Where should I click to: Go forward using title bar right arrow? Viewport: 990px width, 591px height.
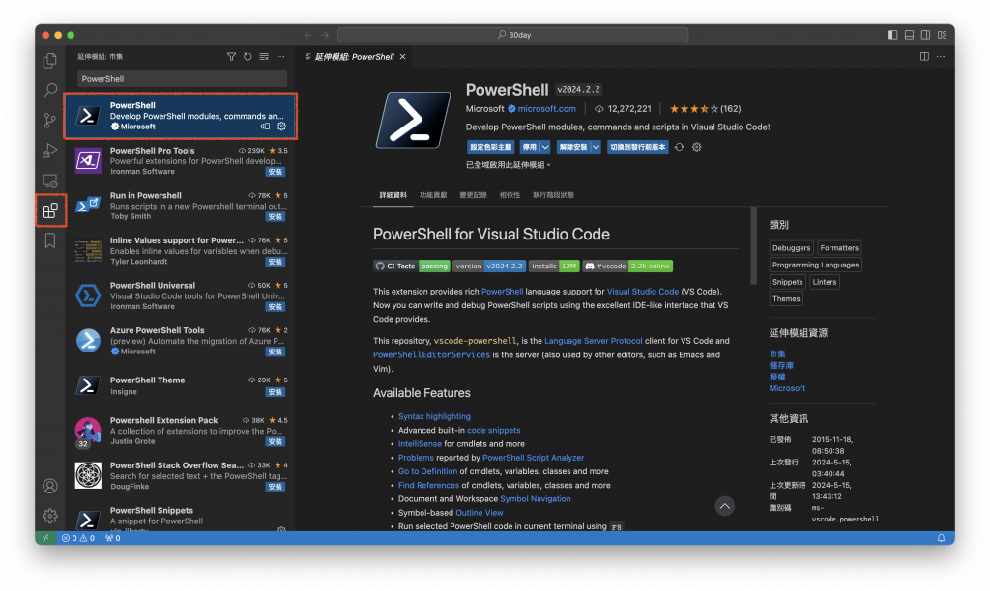325,35
